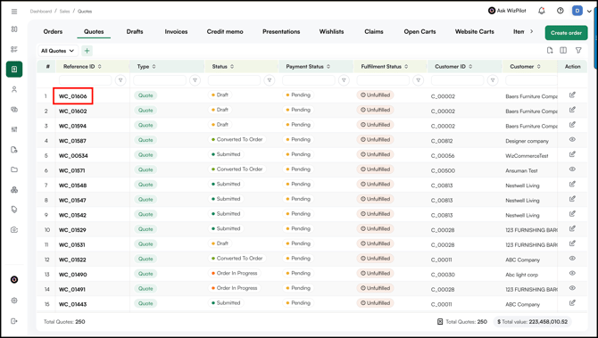Click the logout icon in sidebar
598x338 pixels.
pos(14,321)
